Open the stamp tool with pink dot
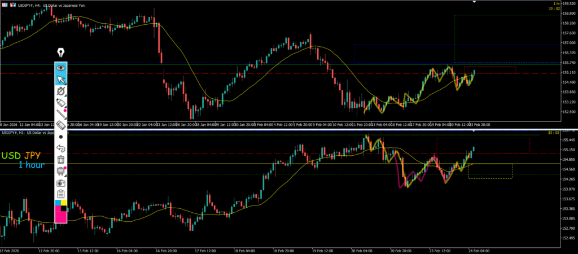578x254 pixels. [x=61, y=172]
